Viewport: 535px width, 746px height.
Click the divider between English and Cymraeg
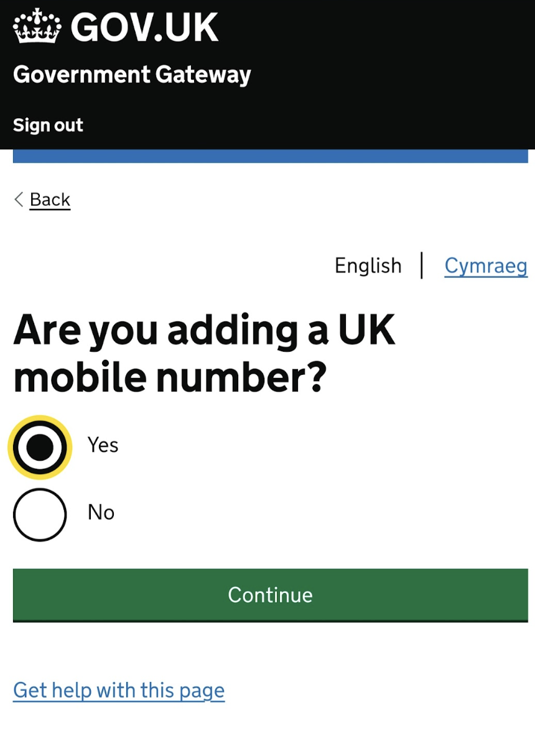[x=422, y=265]
